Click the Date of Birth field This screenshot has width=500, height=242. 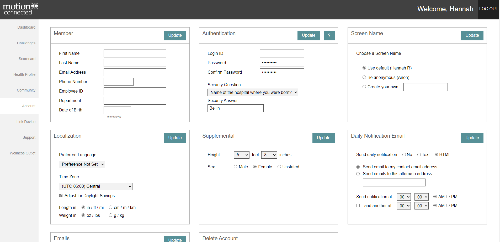[117, 110]
